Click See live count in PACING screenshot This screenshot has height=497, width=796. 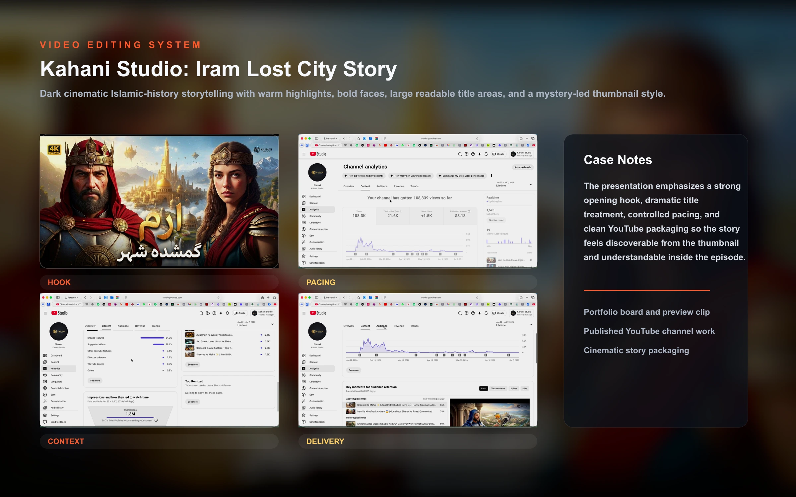point(496,220)
